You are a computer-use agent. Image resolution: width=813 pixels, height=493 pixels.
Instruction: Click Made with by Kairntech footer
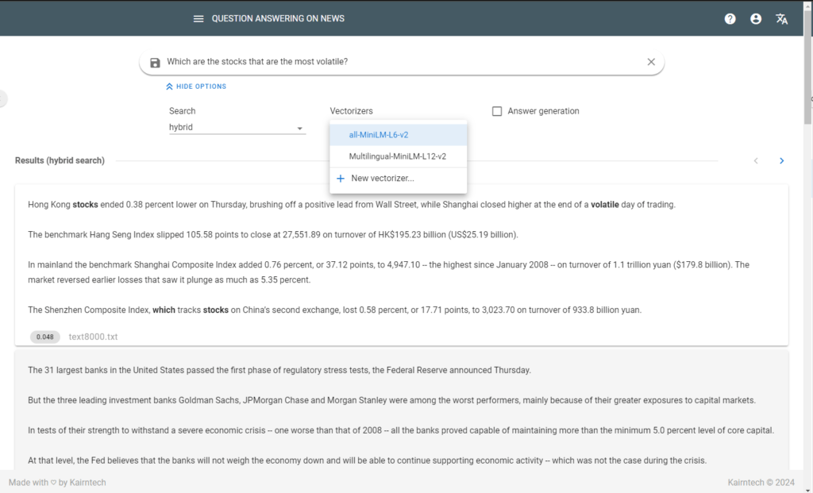click(57, 483)
